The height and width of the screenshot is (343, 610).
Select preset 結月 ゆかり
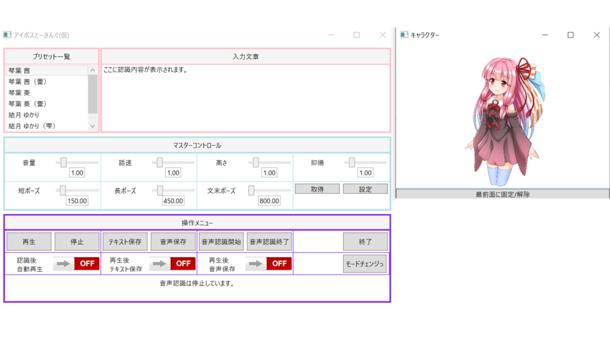(x=46, y=115)
